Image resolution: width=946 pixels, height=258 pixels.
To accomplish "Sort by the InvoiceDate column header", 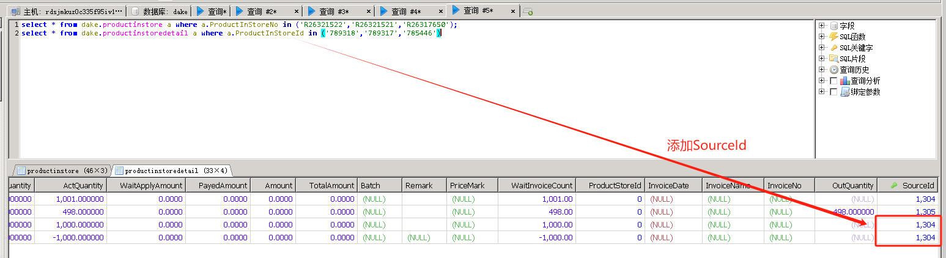I will [x=673, y=185].
